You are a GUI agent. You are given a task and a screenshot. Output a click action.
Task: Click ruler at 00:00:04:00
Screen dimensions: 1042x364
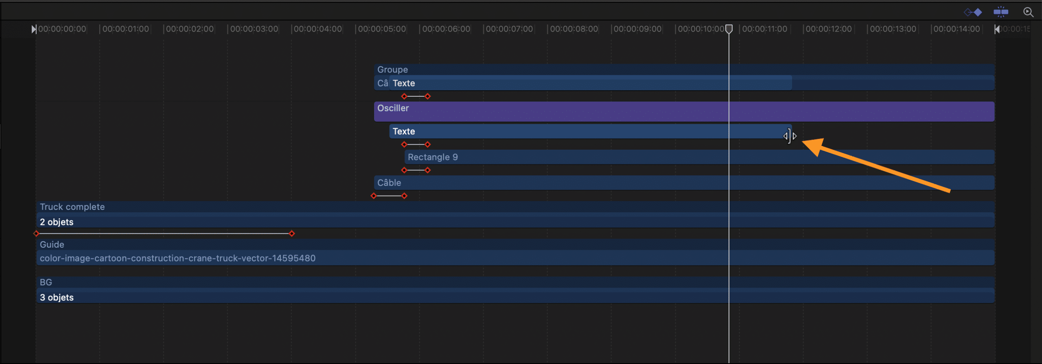318,29
